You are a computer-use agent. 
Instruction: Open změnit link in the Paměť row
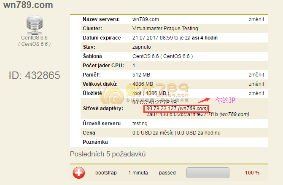point(256,74)
